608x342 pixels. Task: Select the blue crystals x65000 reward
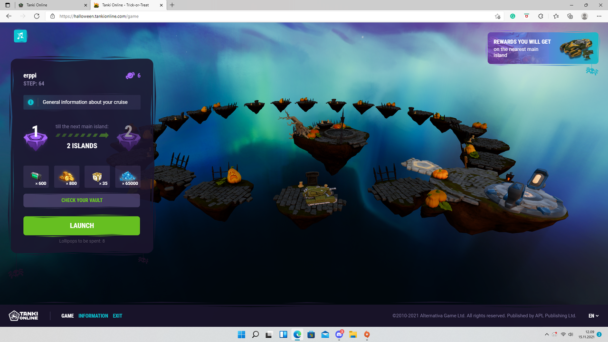pyautogui.click(x=128, y=177)
